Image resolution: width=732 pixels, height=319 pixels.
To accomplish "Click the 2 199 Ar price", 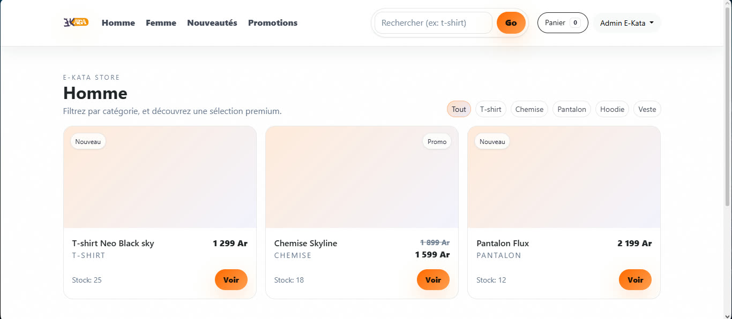I will coord(634,244).
